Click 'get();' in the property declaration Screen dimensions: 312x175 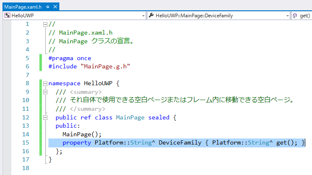[x=286, y=143]
